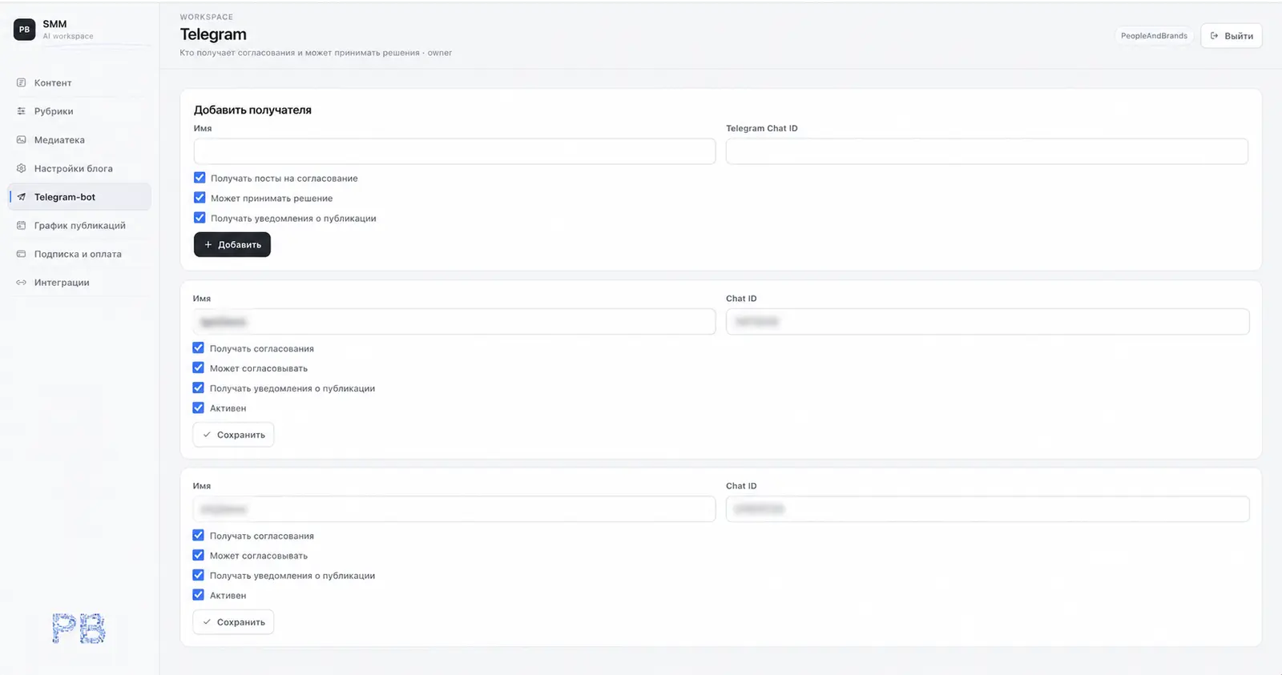Viewport: 1282px width, 675px height.
Task: Select Telegram-bot in the sidebar
Action: [x=79, y=197]
